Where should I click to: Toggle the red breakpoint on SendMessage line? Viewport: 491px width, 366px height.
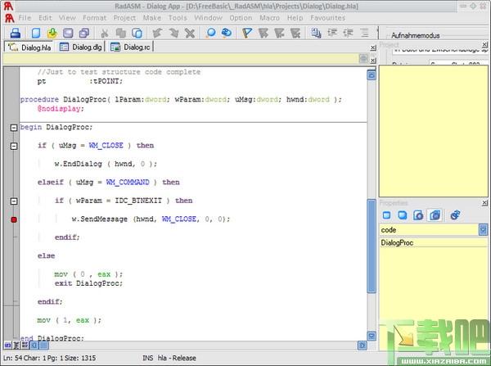[14, 219]
